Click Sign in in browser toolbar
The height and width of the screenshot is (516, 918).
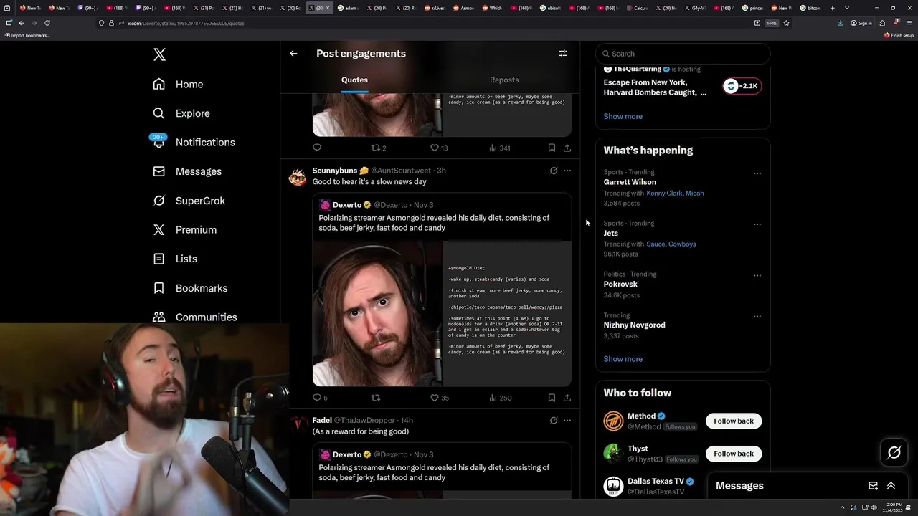[x=861, y=23]
